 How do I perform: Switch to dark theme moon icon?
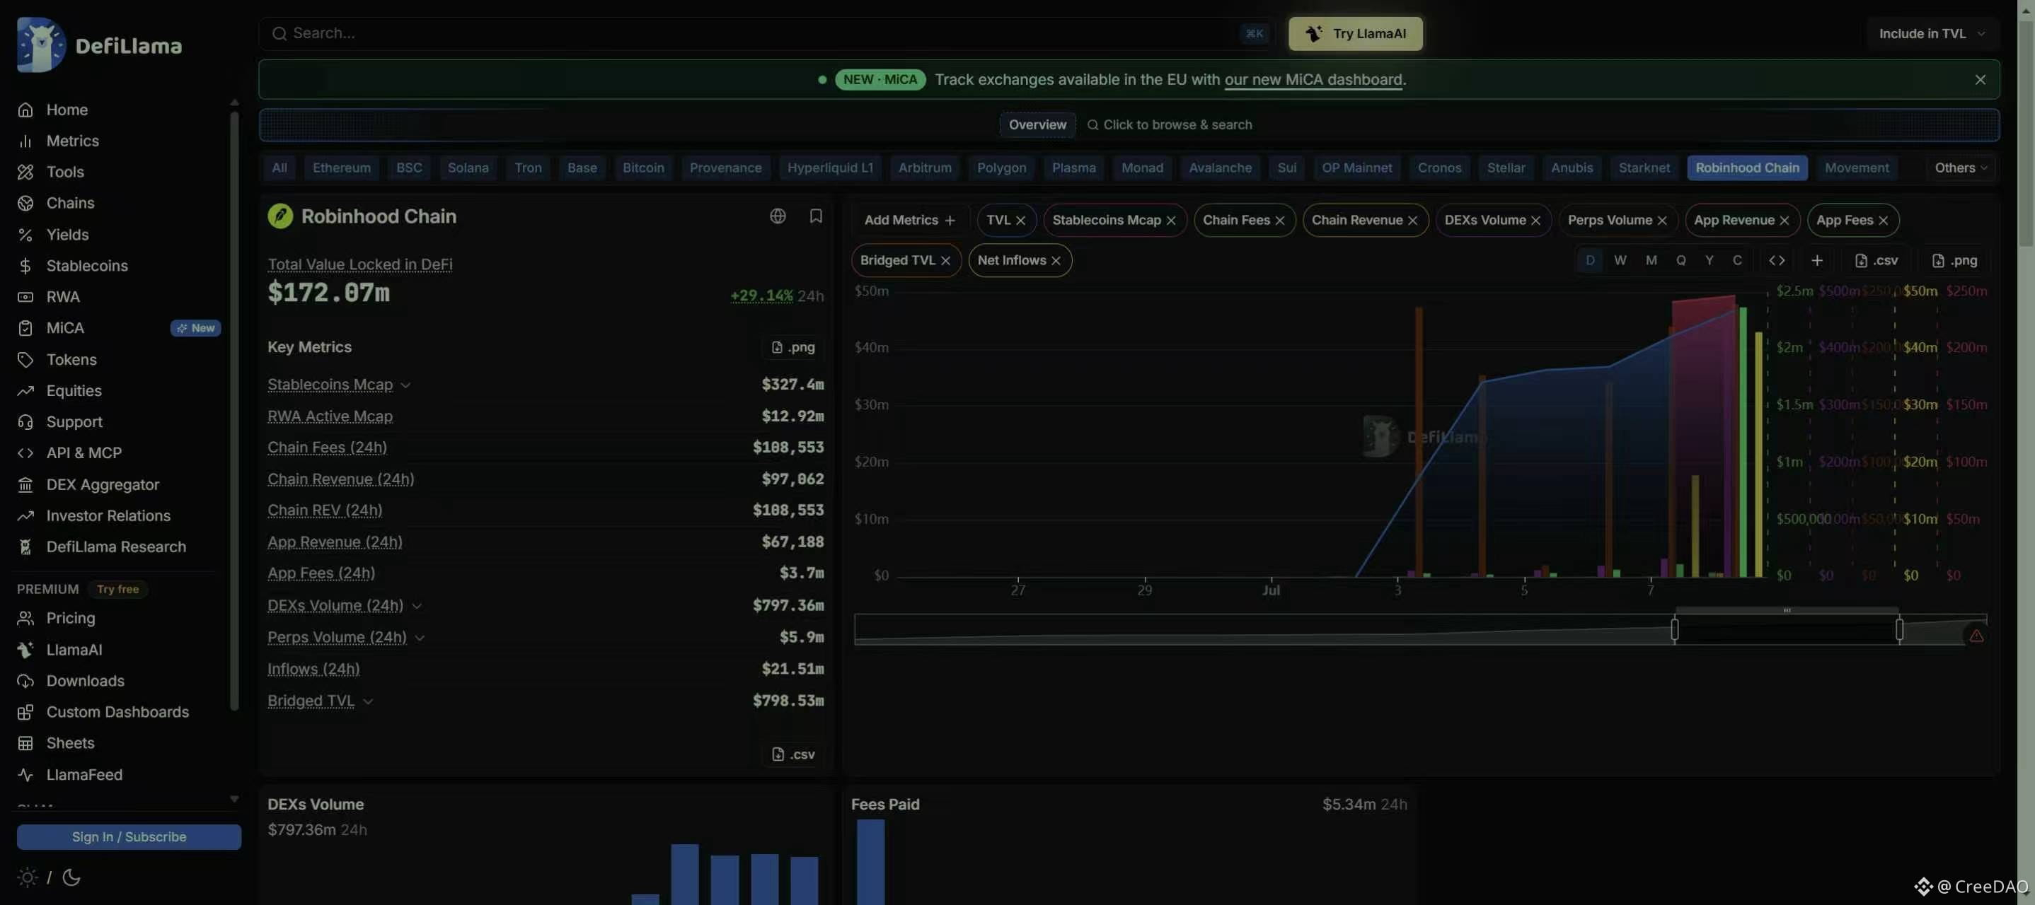[x=71, y=877]
